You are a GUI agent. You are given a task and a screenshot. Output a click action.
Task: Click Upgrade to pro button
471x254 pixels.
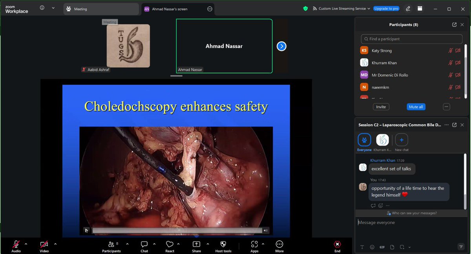(x=386, y=9)
